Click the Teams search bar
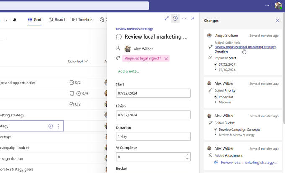The image size is (285, 173). coord(74,5)
